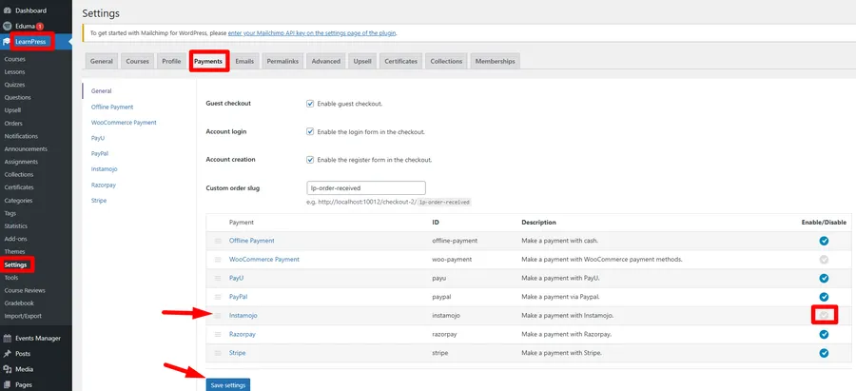Toggle the register form in checkout checkbox

point(310,160)
